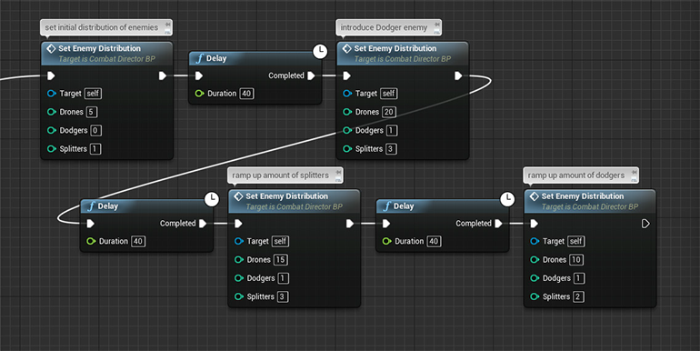
Task: Click the Completed pin of the Delay feeding 'ramp up amount of dodgers'
Action: coord(499,224)
